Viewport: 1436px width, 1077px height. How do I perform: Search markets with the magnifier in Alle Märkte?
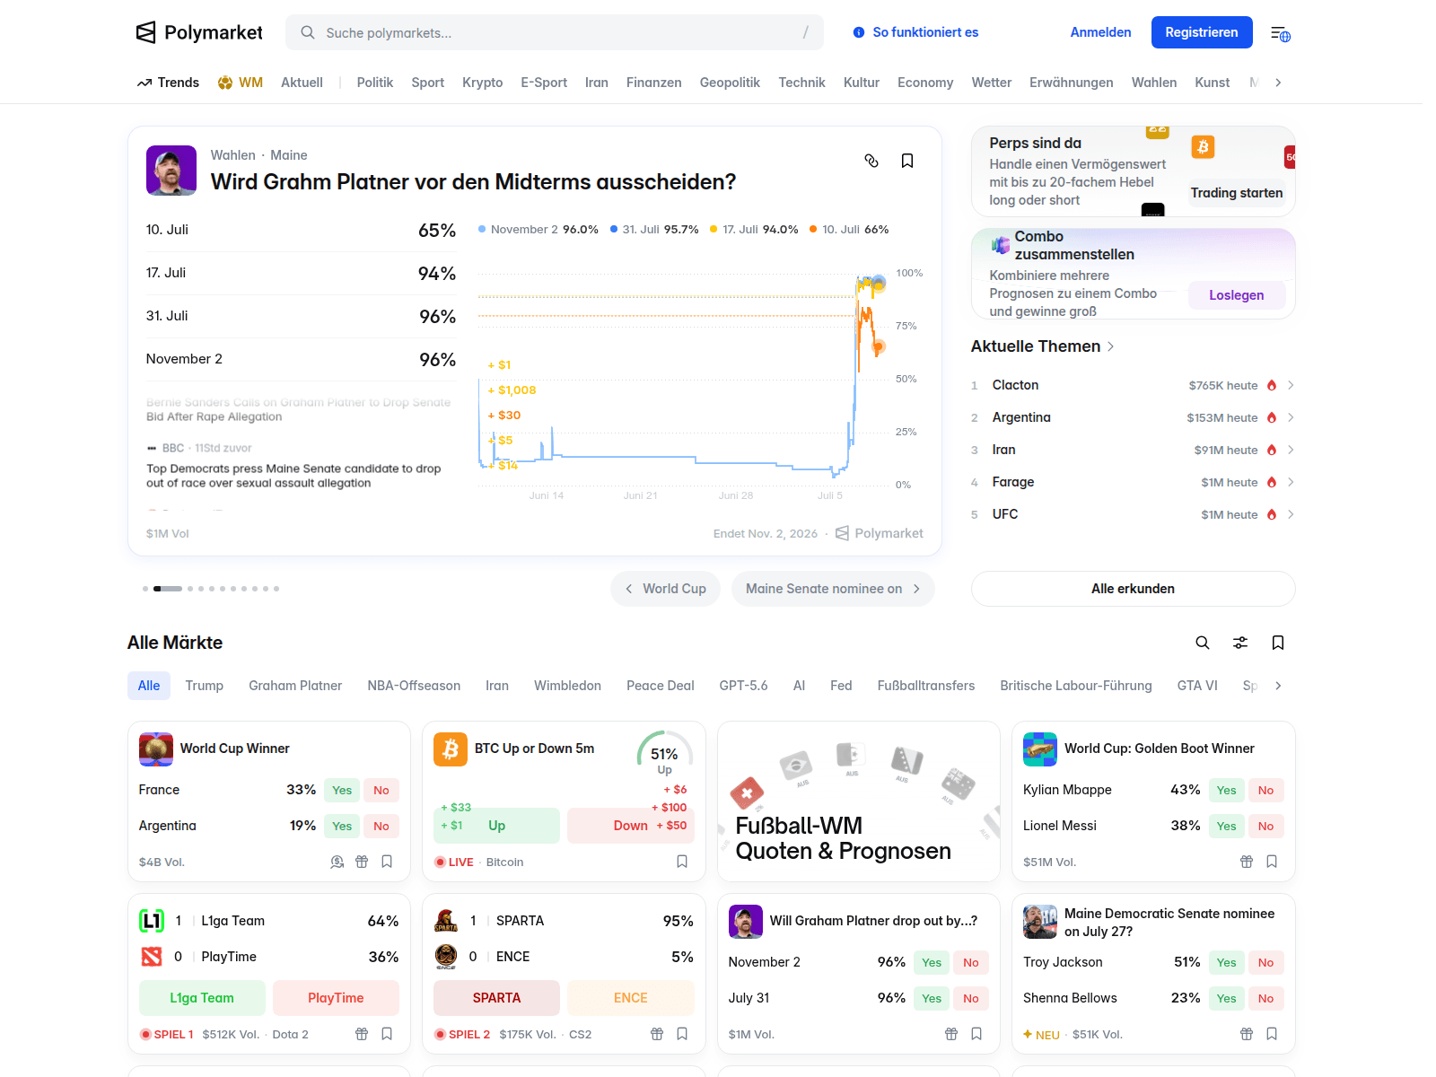[x=1203, y=643]
